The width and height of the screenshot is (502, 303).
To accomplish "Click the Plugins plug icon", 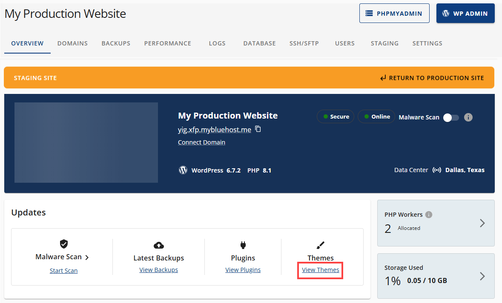I will point(243,245).
